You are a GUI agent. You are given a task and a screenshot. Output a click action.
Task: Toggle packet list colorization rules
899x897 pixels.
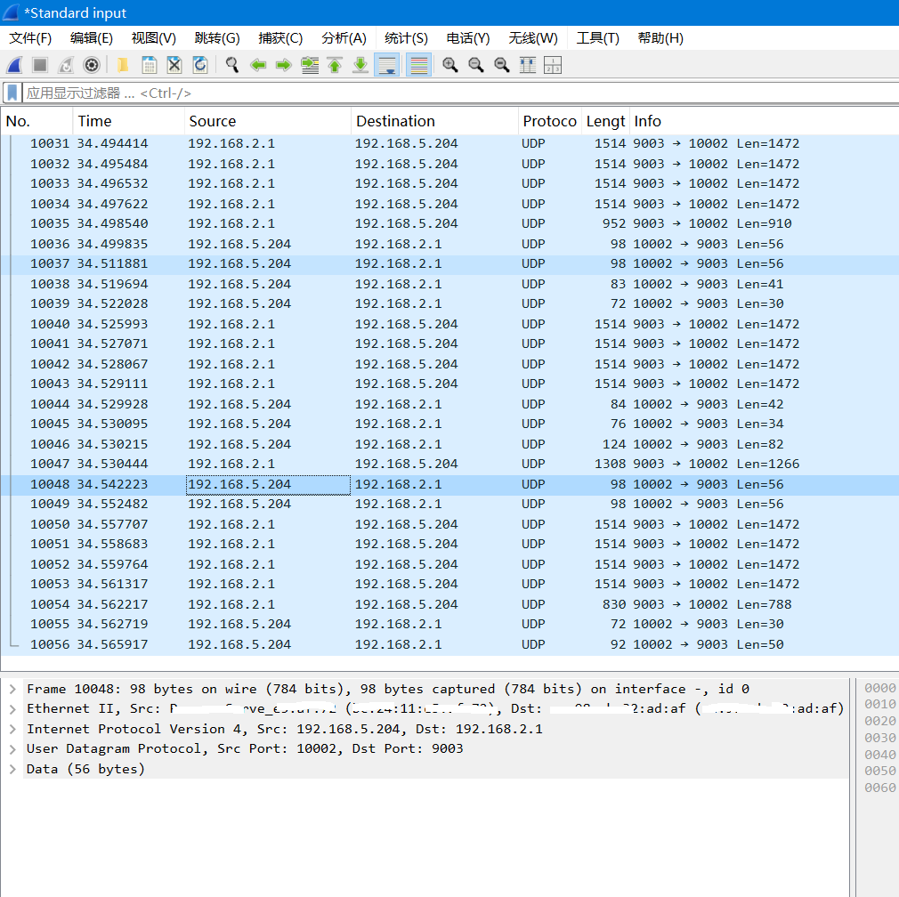point(419,65)
